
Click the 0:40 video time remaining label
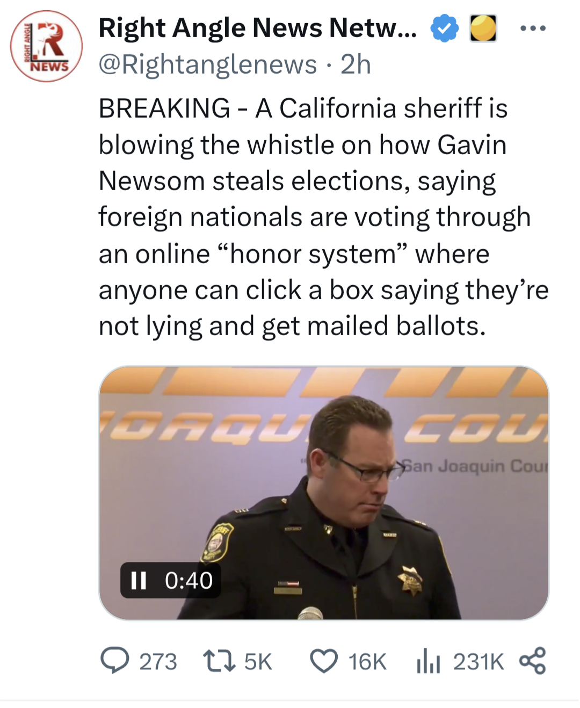pyautogui.click(x=189, y=580)
